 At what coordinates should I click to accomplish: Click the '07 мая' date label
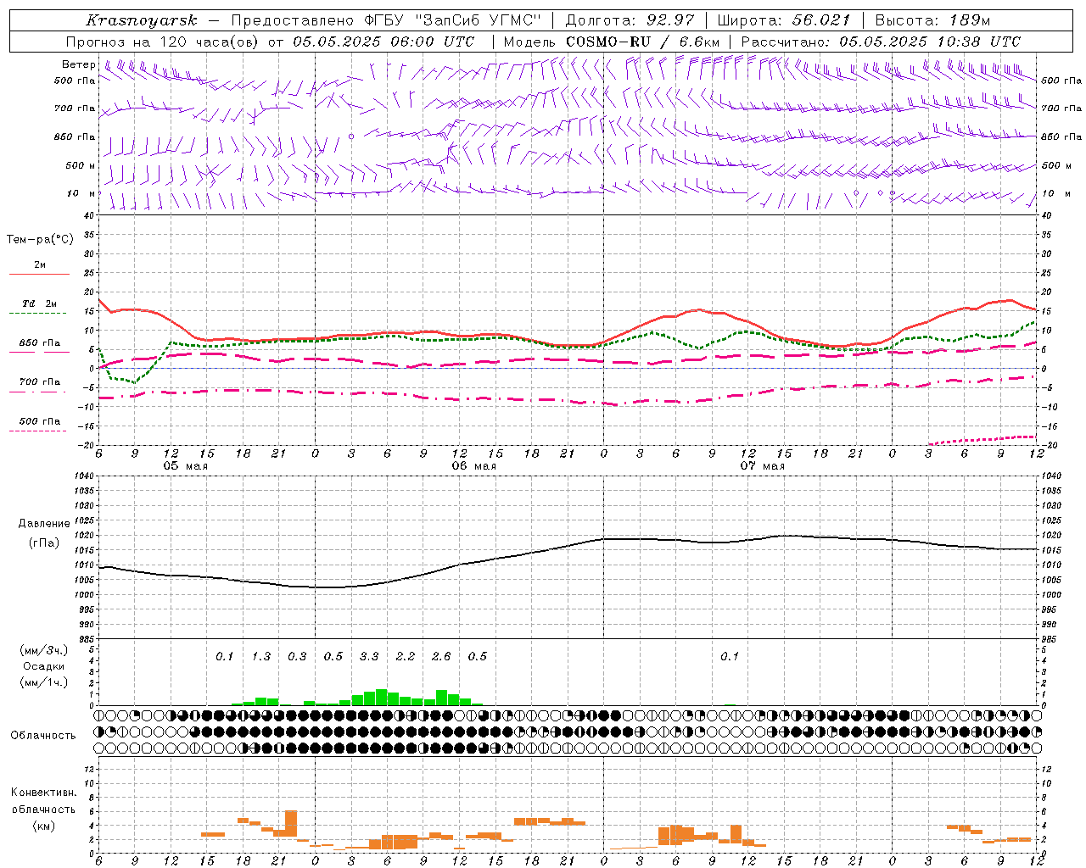pyautogui.click(x=763, y=466)
